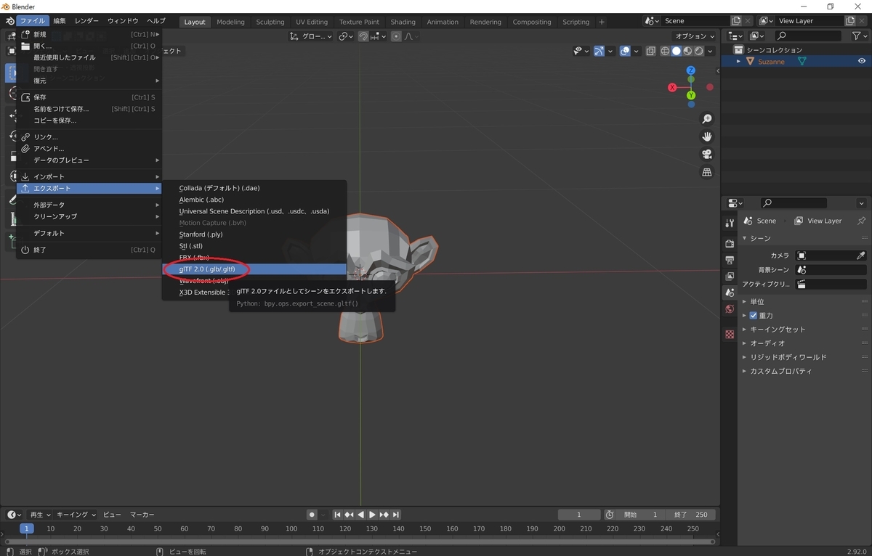This screenshot has height=556, width=872.
Task: Open the timeline マーカー menu
Action: coord(142,515)
